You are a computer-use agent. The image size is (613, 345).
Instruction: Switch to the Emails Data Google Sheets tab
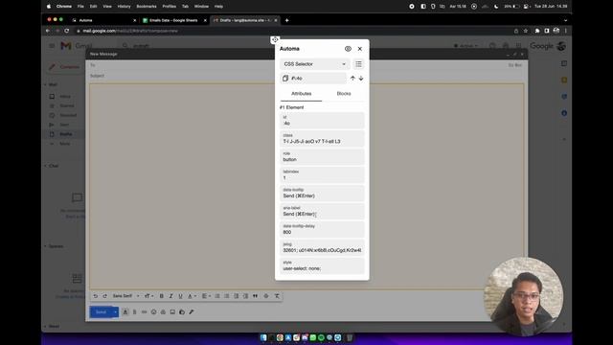coord(174,20)
